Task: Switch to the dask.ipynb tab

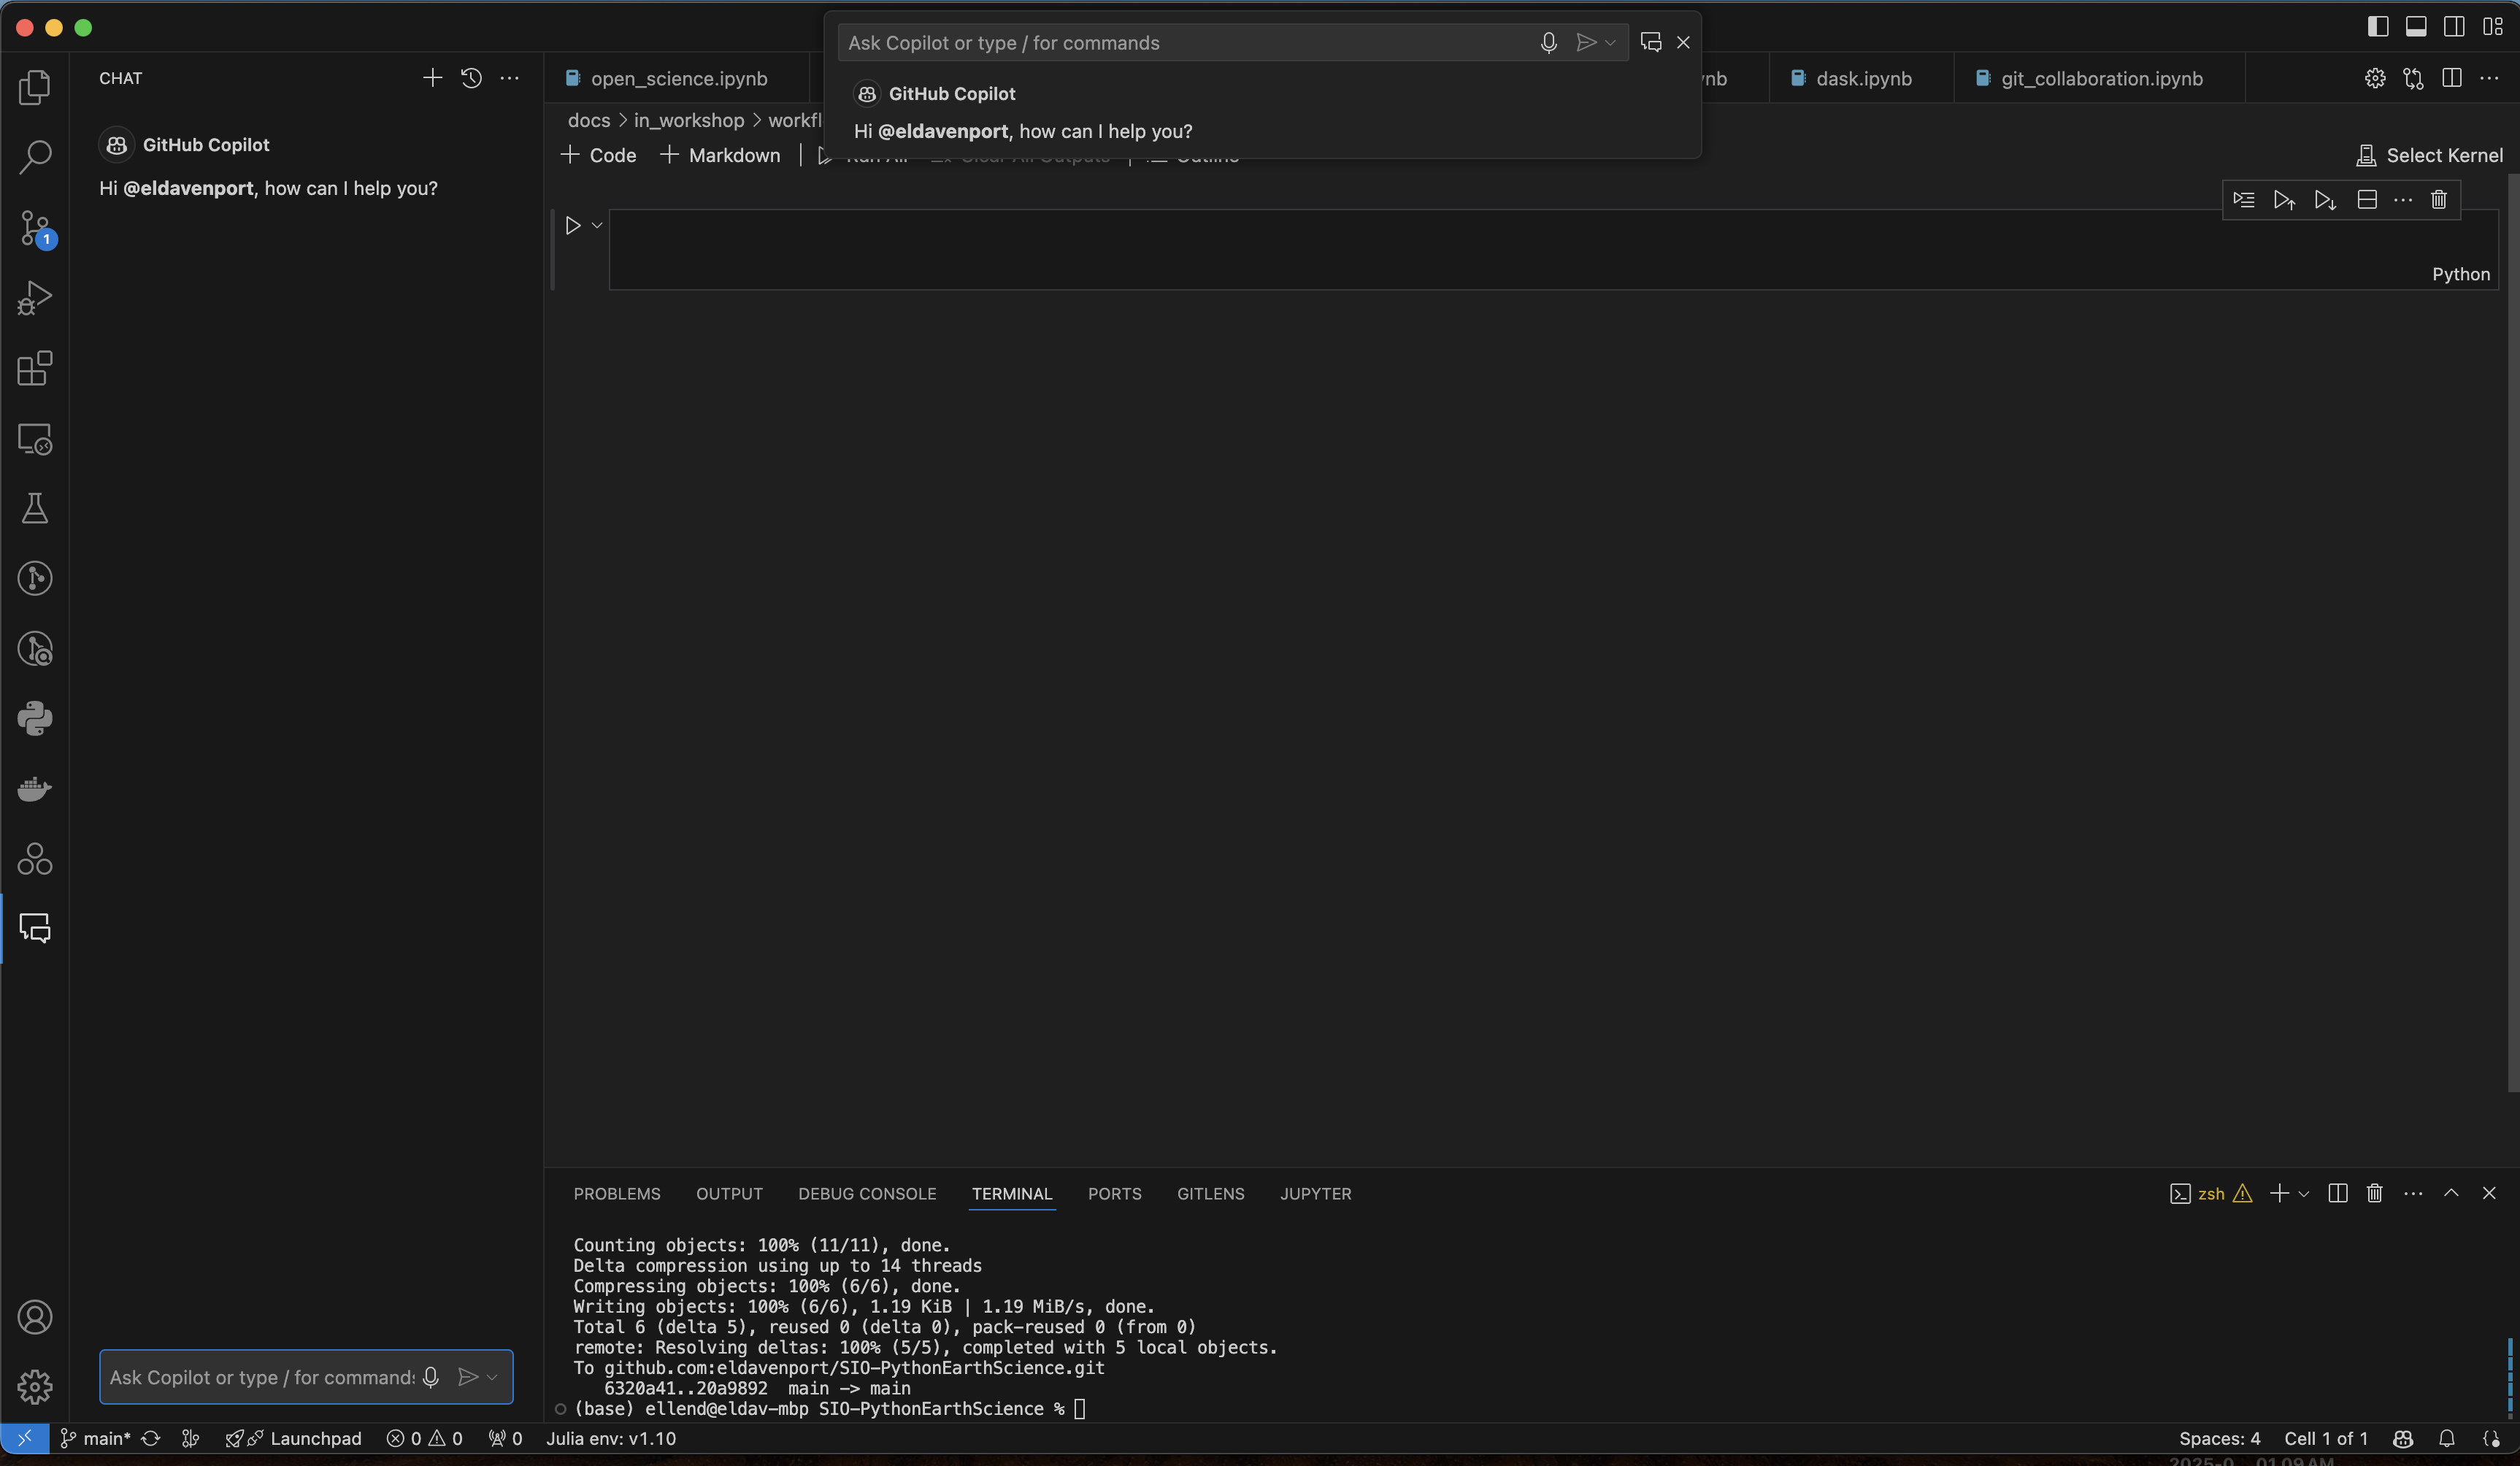Action: [x=1862, y=78]
